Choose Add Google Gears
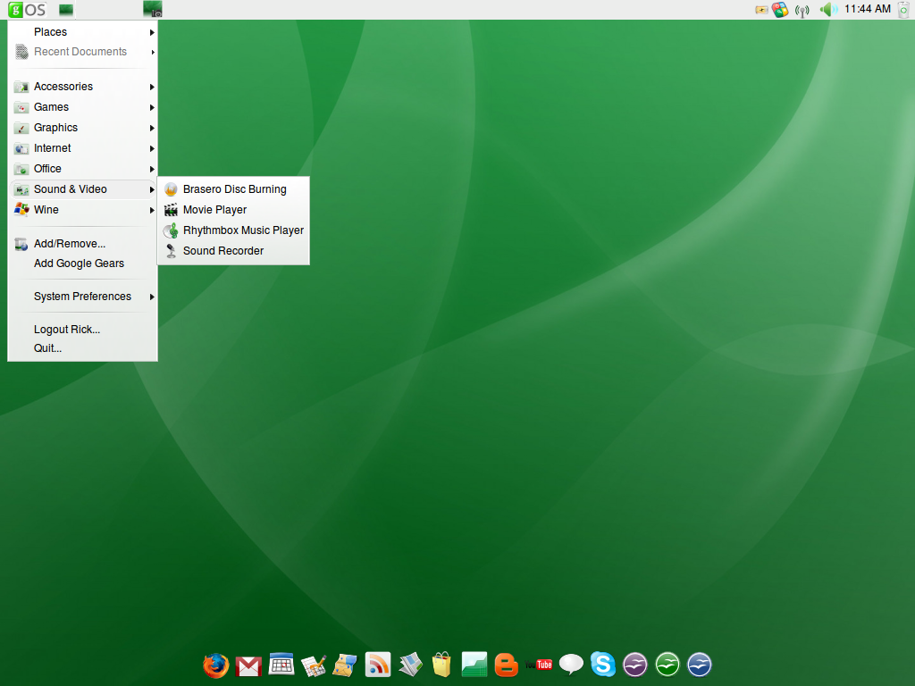The height and width of the screenshot is (686, 915). point(83,264)
